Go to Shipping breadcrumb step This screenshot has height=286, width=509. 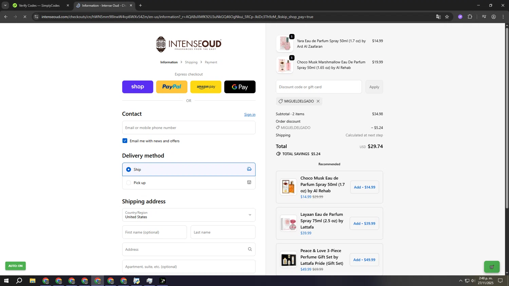pyautogui.click(x=191, y=62)
